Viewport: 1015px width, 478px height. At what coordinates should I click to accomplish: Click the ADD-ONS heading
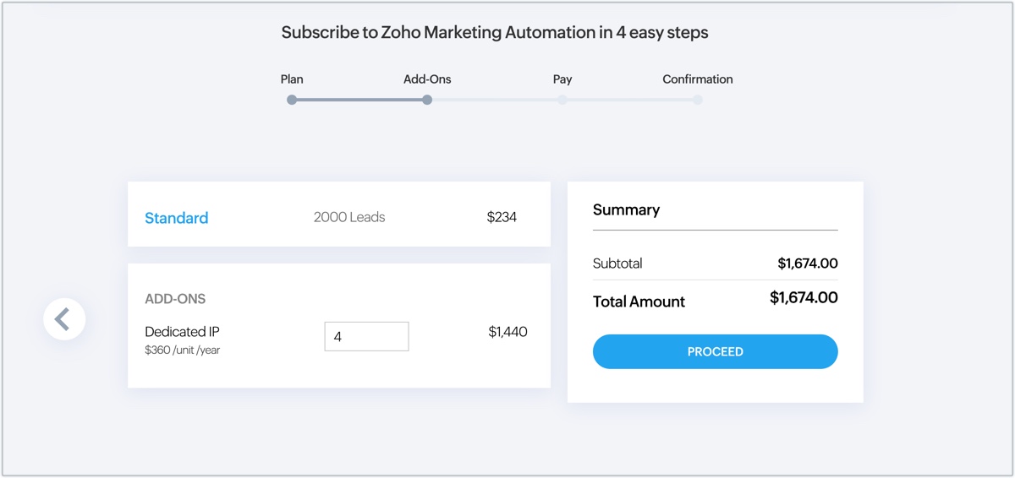[175, 299]
